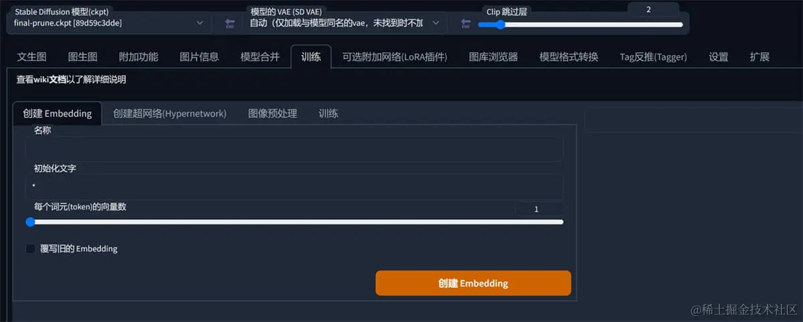Viewport: 803px width, 322px height.
Task: Open the 图生图 tab
Action: tap(82, 57)
